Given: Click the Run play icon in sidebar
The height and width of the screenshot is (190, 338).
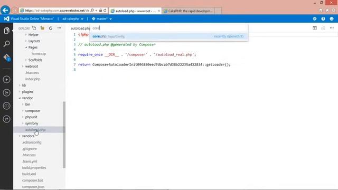Looking at the screenshot, I should pos(6,80).
